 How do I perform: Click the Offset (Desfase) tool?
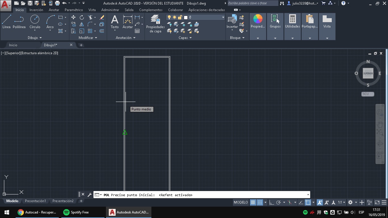[x=102, y=31]
